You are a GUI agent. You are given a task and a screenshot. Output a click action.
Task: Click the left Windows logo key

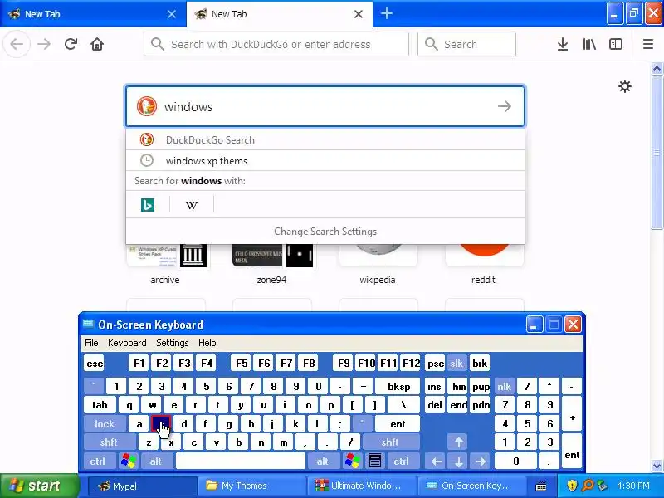(129, 461)
